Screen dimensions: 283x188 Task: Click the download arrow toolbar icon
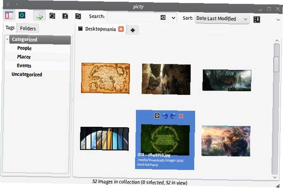[x=65, y=16]
